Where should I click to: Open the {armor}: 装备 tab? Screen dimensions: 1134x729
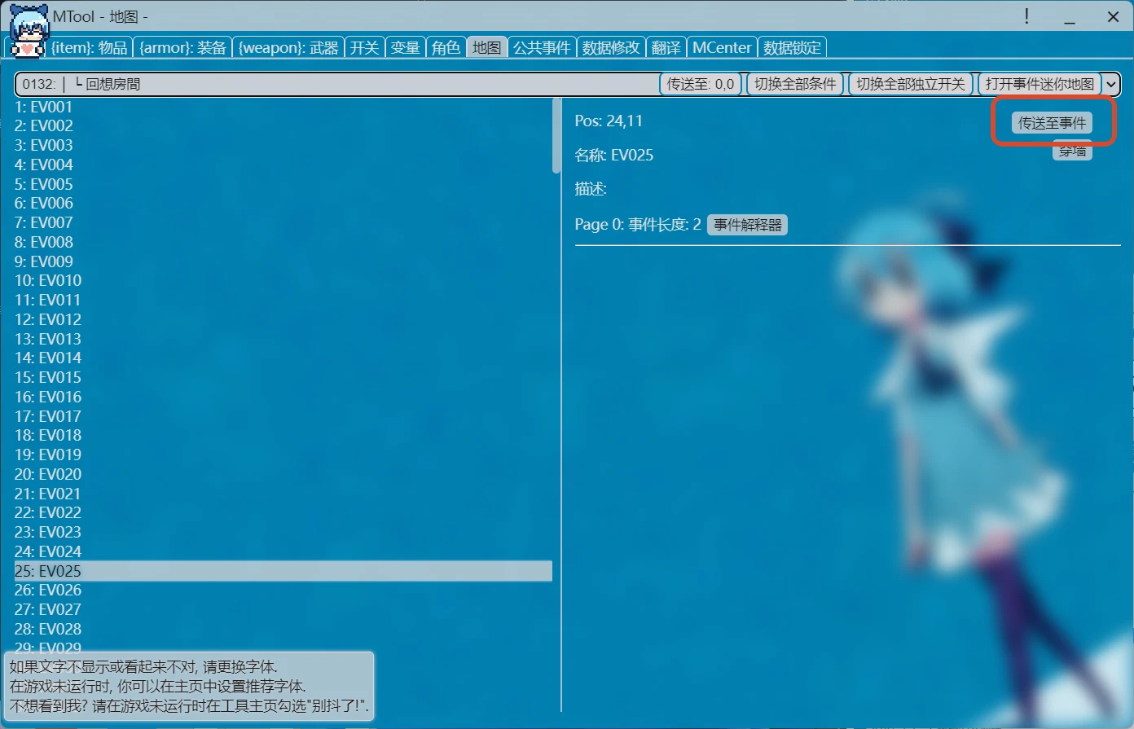point(182,48)
